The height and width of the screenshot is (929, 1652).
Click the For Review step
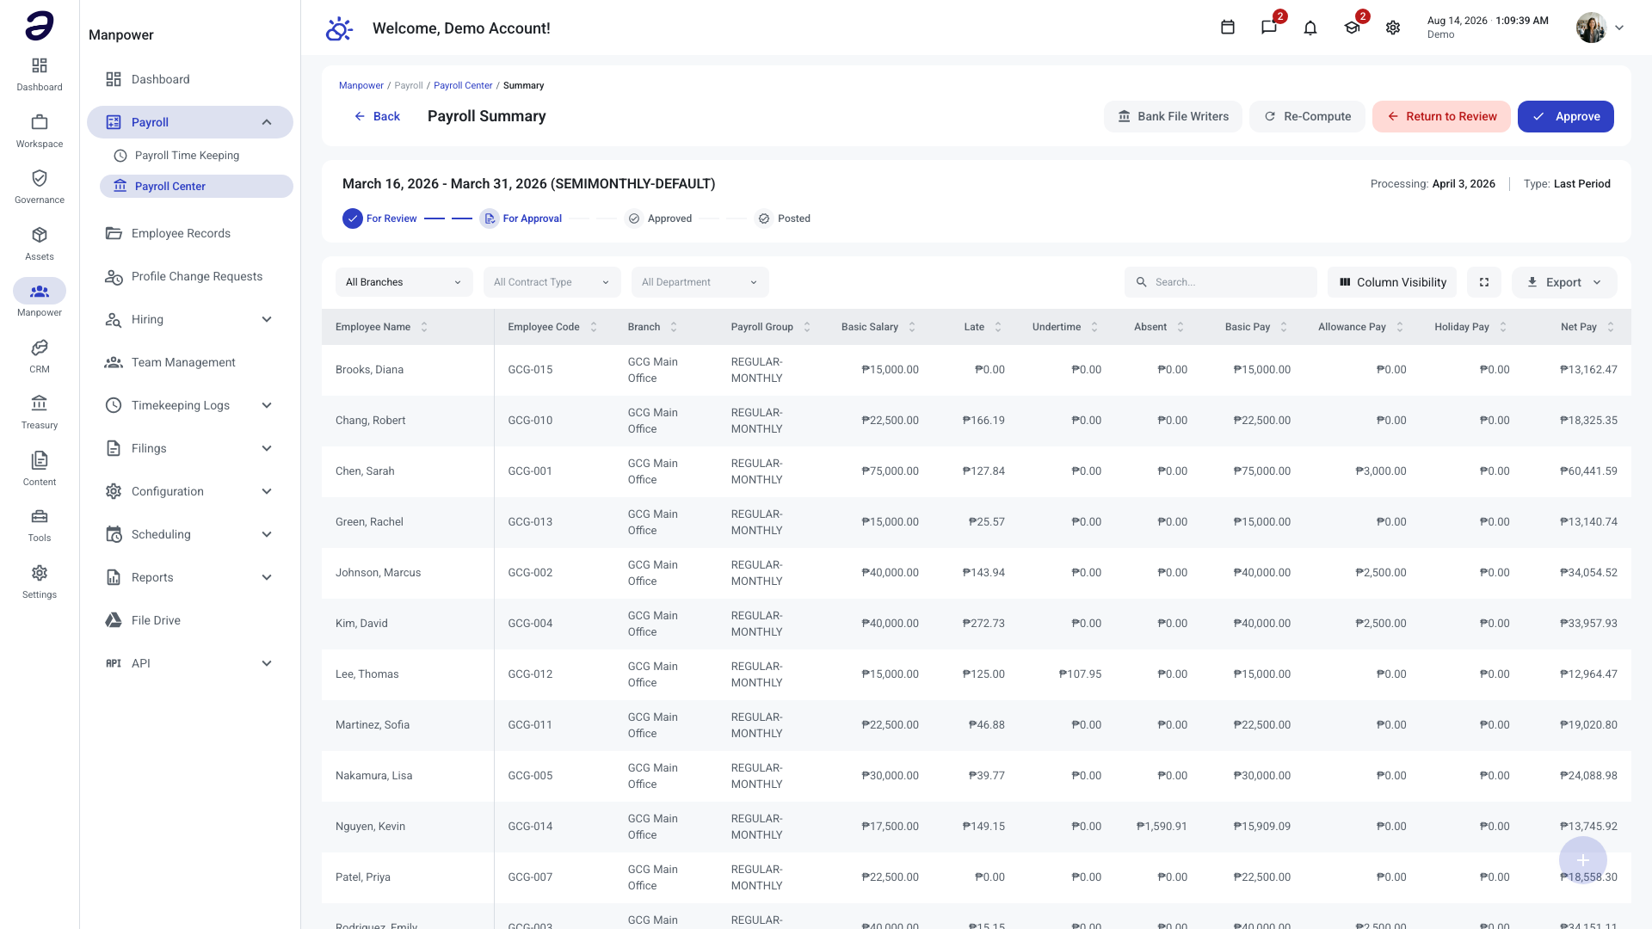[380, 218]
